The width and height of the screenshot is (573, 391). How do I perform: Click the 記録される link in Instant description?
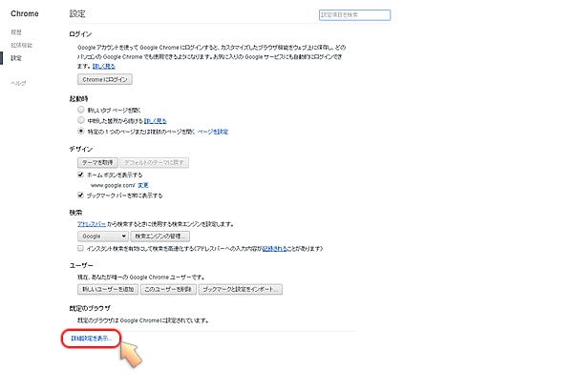point(275,249)
